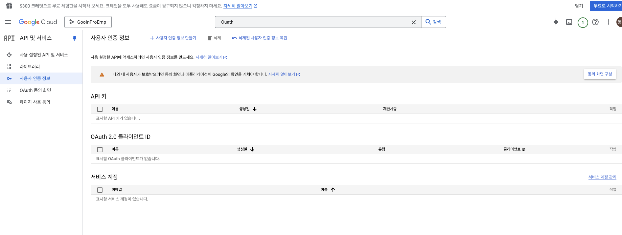Select 사용자 인증 정보 in the sidebar
The width and height of the screenshot is (622, 235).
[x=41, y=78]
